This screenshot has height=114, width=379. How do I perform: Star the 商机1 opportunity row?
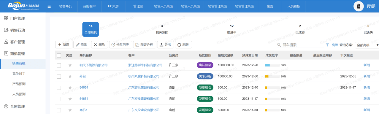coord(70,110)
